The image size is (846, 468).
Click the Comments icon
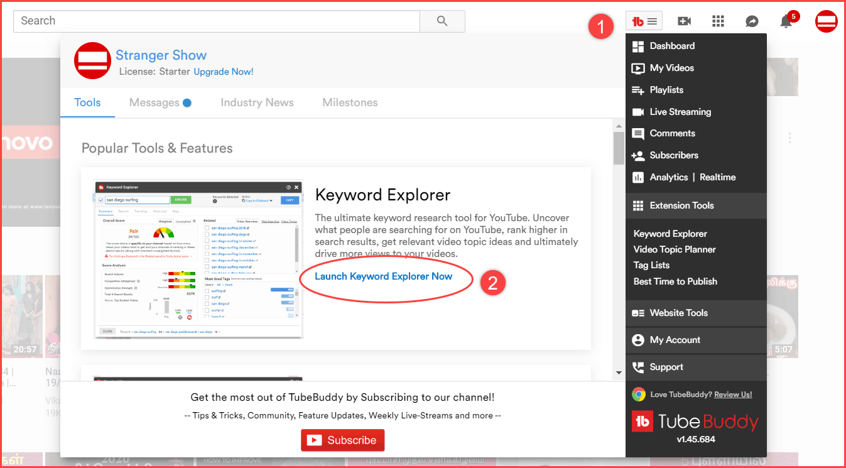coord(638,134)
